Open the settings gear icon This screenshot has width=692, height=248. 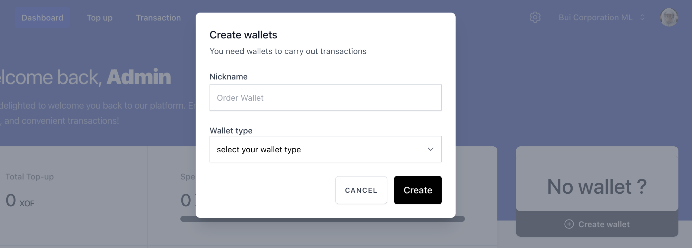[x=535, y=17]
